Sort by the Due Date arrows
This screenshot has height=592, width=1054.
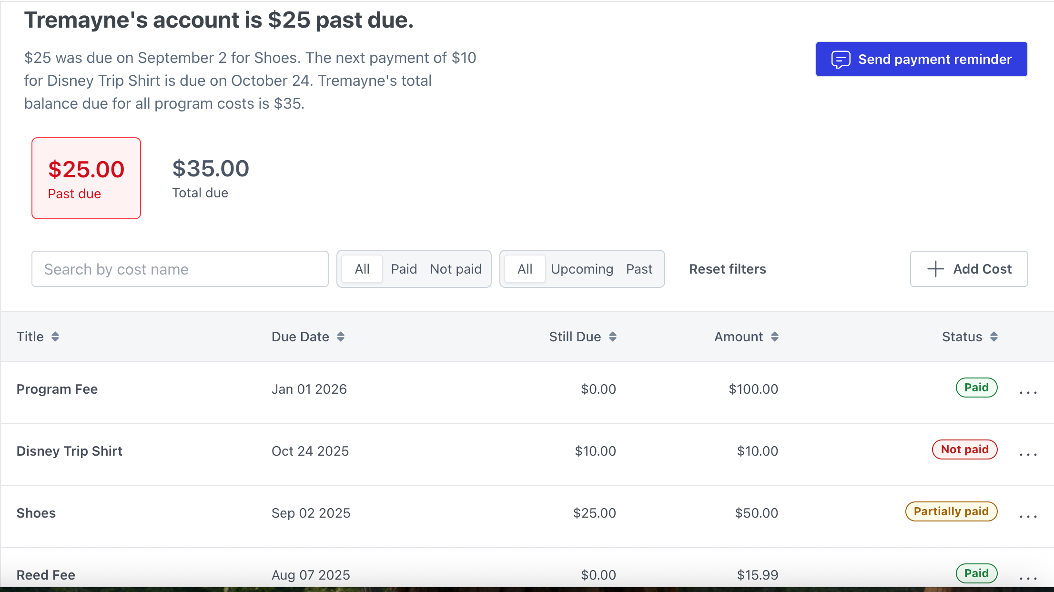[x=341, y=337]
